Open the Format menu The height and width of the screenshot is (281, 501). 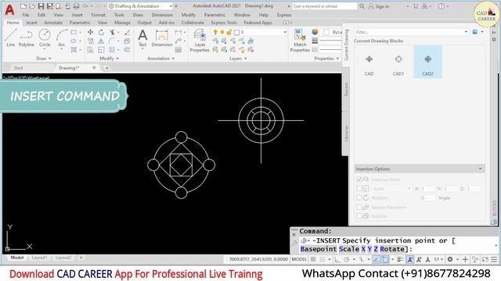(x=98, y=15)
